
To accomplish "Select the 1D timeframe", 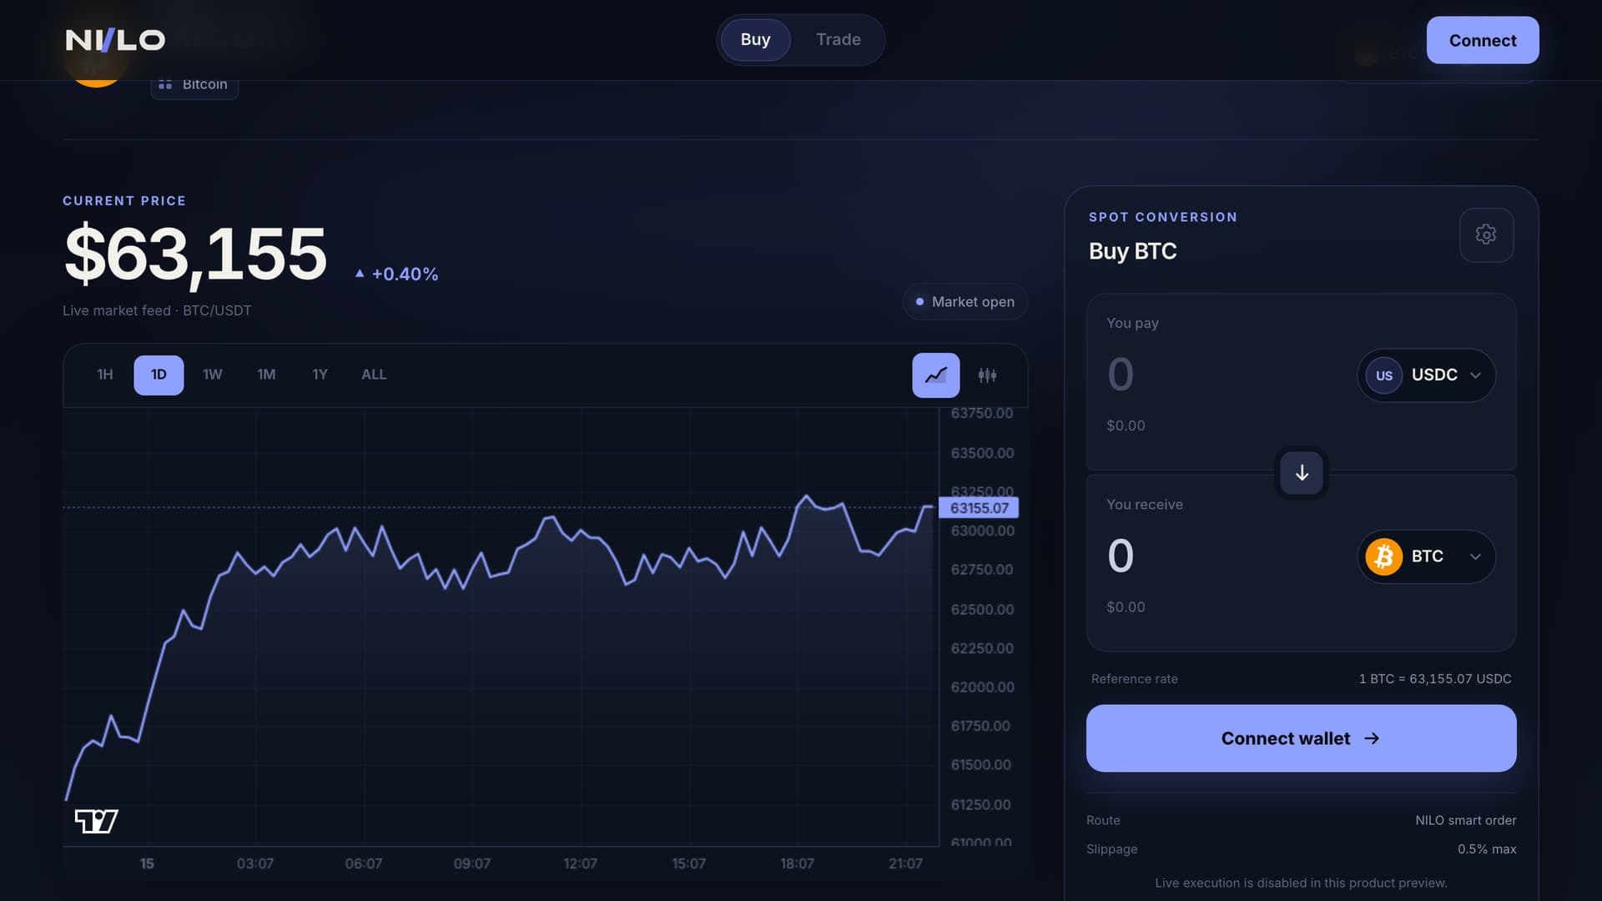I will [159, 375].
